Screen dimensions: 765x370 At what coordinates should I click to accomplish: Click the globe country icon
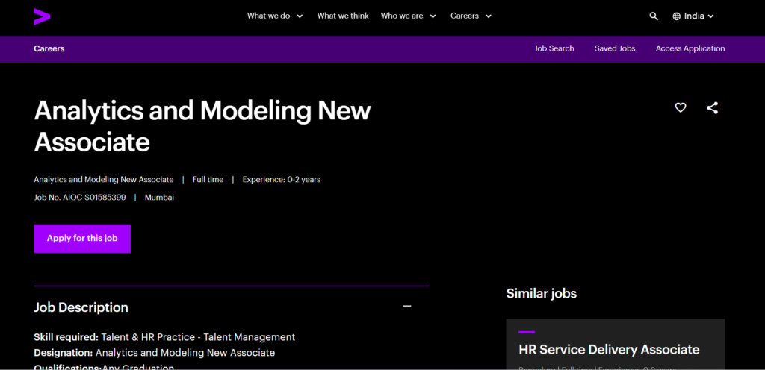(677, 16)
